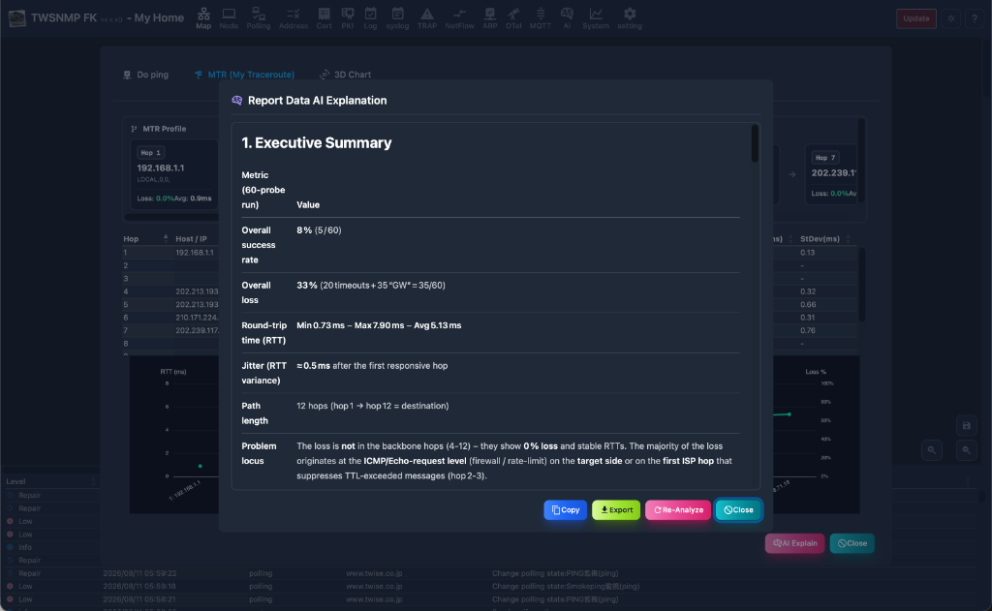
Task: Switch to MTR (My Traceroute) tab
Action: [x=244, y=75]
